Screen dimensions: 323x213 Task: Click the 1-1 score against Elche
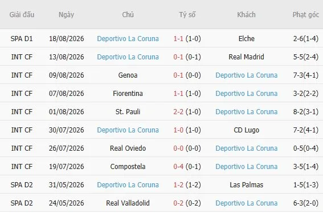pyautogui.click(x=178, y=39)
